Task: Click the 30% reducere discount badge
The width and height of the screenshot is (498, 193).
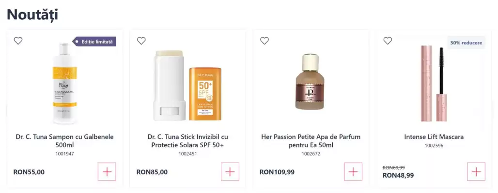Action: click(466, 42)
